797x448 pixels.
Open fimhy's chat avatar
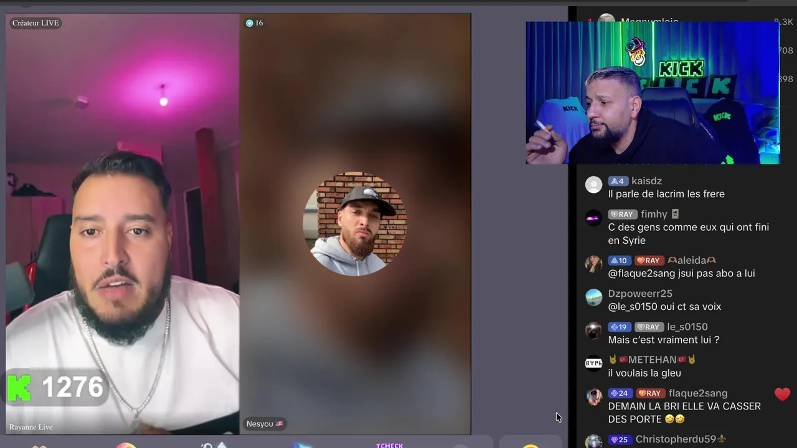[594, 218]
